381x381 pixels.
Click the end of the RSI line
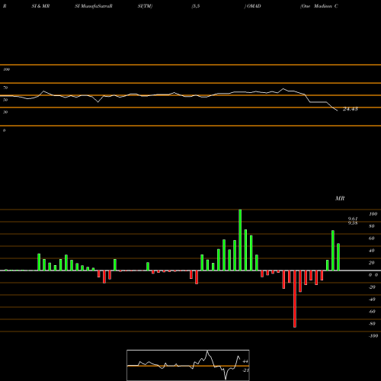click(338, 110)
